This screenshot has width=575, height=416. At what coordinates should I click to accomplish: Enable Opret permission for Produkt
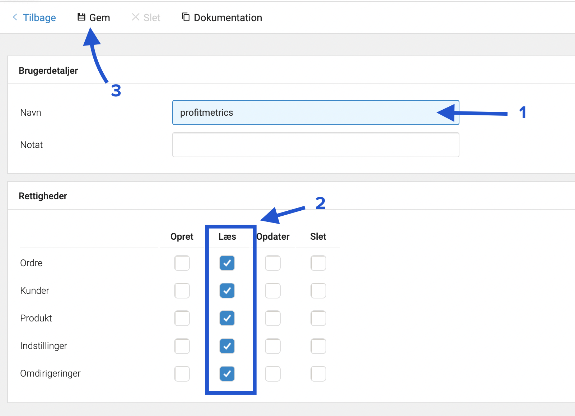click(182, 318)
